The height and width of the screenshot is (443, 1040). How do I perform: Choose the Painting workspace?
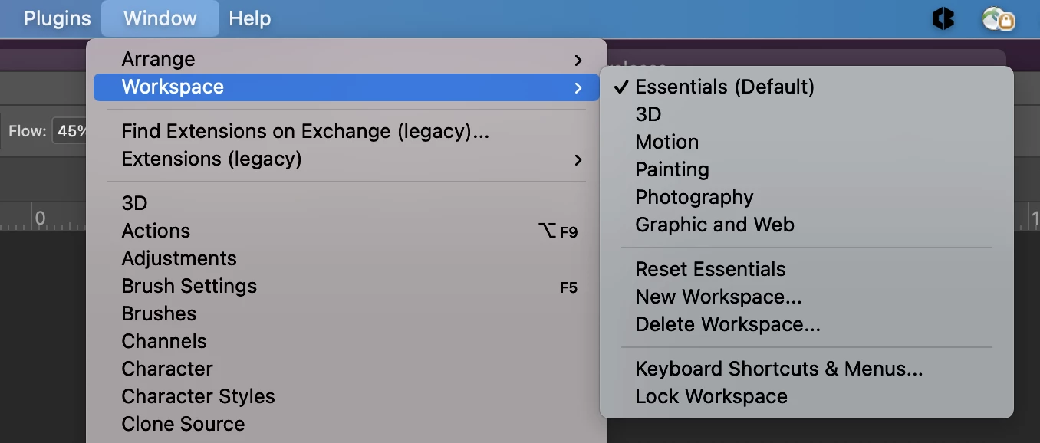(672, 169)
